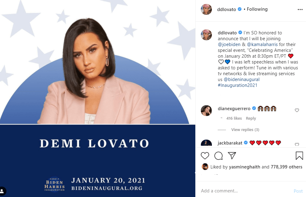This screenshot has width=306, height=197.
Task: Click the Post comment button
Action: pos(298,191)
